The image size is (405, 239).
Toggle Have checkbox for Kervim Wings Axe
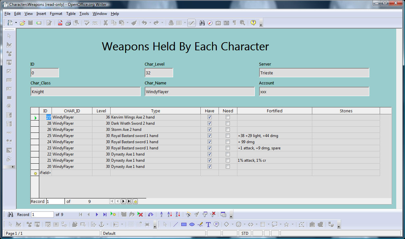coord(209,117)
